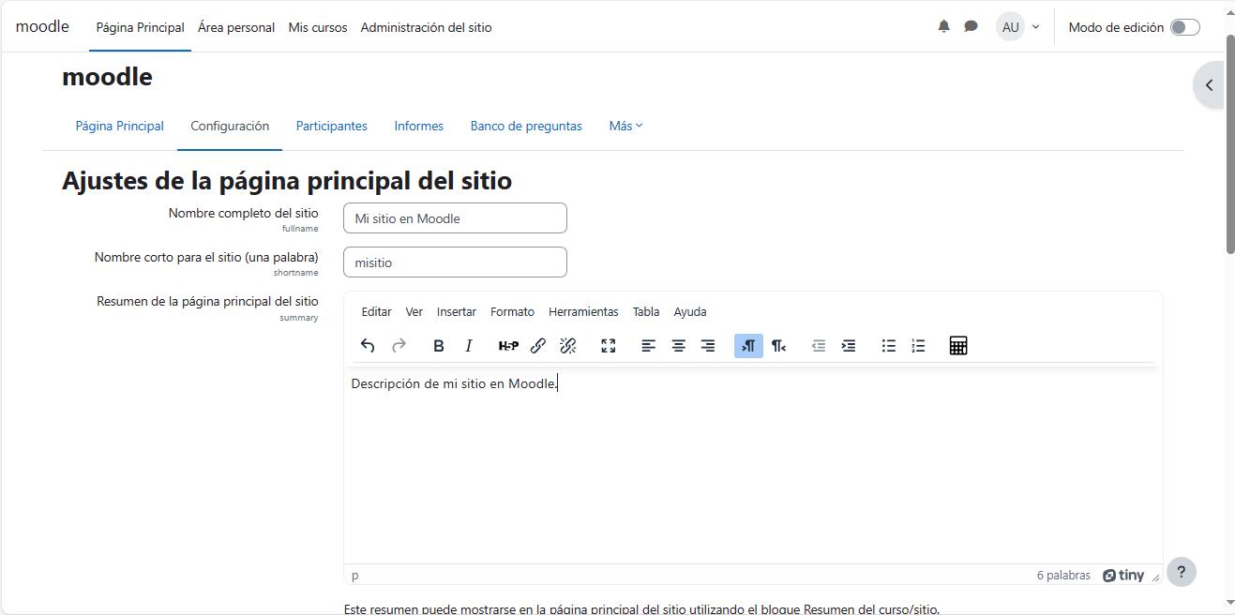Image resolution: width=1235 pixels, height=615 pixels.
Task: Open the Banco de preguntas tab
Action: point(526,126)
